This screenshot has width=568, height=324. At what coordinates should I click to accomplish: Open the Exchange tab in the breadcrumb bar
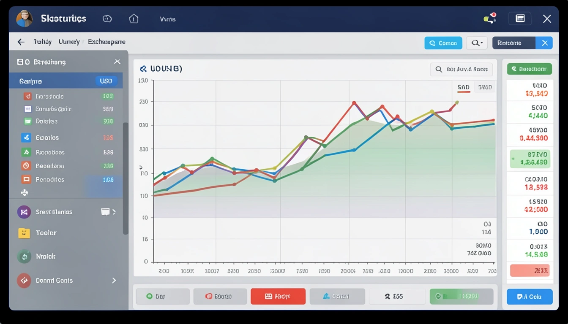(x=106, y=42)
